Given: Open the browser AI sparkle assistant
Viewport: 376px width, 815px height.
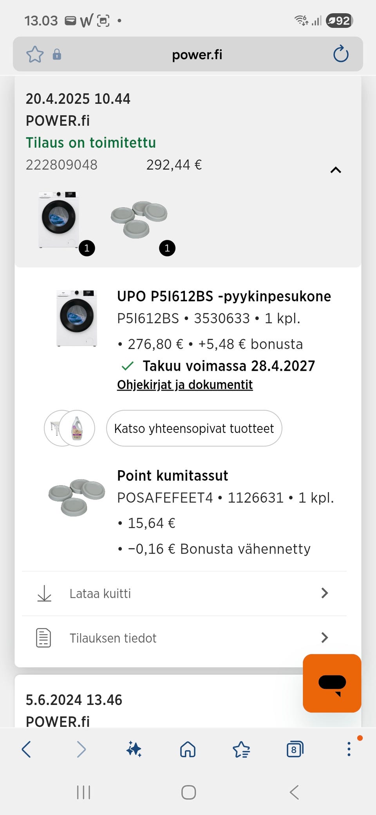Looking at the screenshot, I should [x=134, y=749].
